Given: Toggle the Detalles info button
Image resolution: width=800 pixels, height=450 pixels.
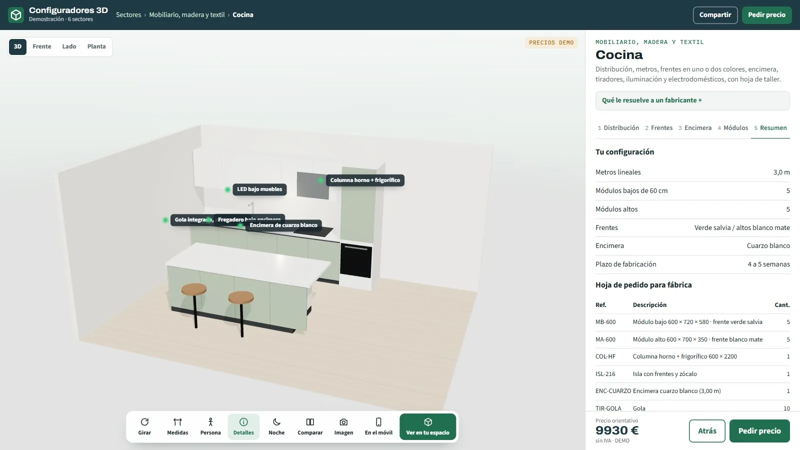Looking at the screenshot, I should pos(243,426).
